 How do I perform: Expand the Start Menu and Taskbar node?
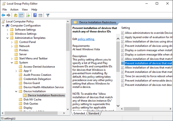click(12, 59)
